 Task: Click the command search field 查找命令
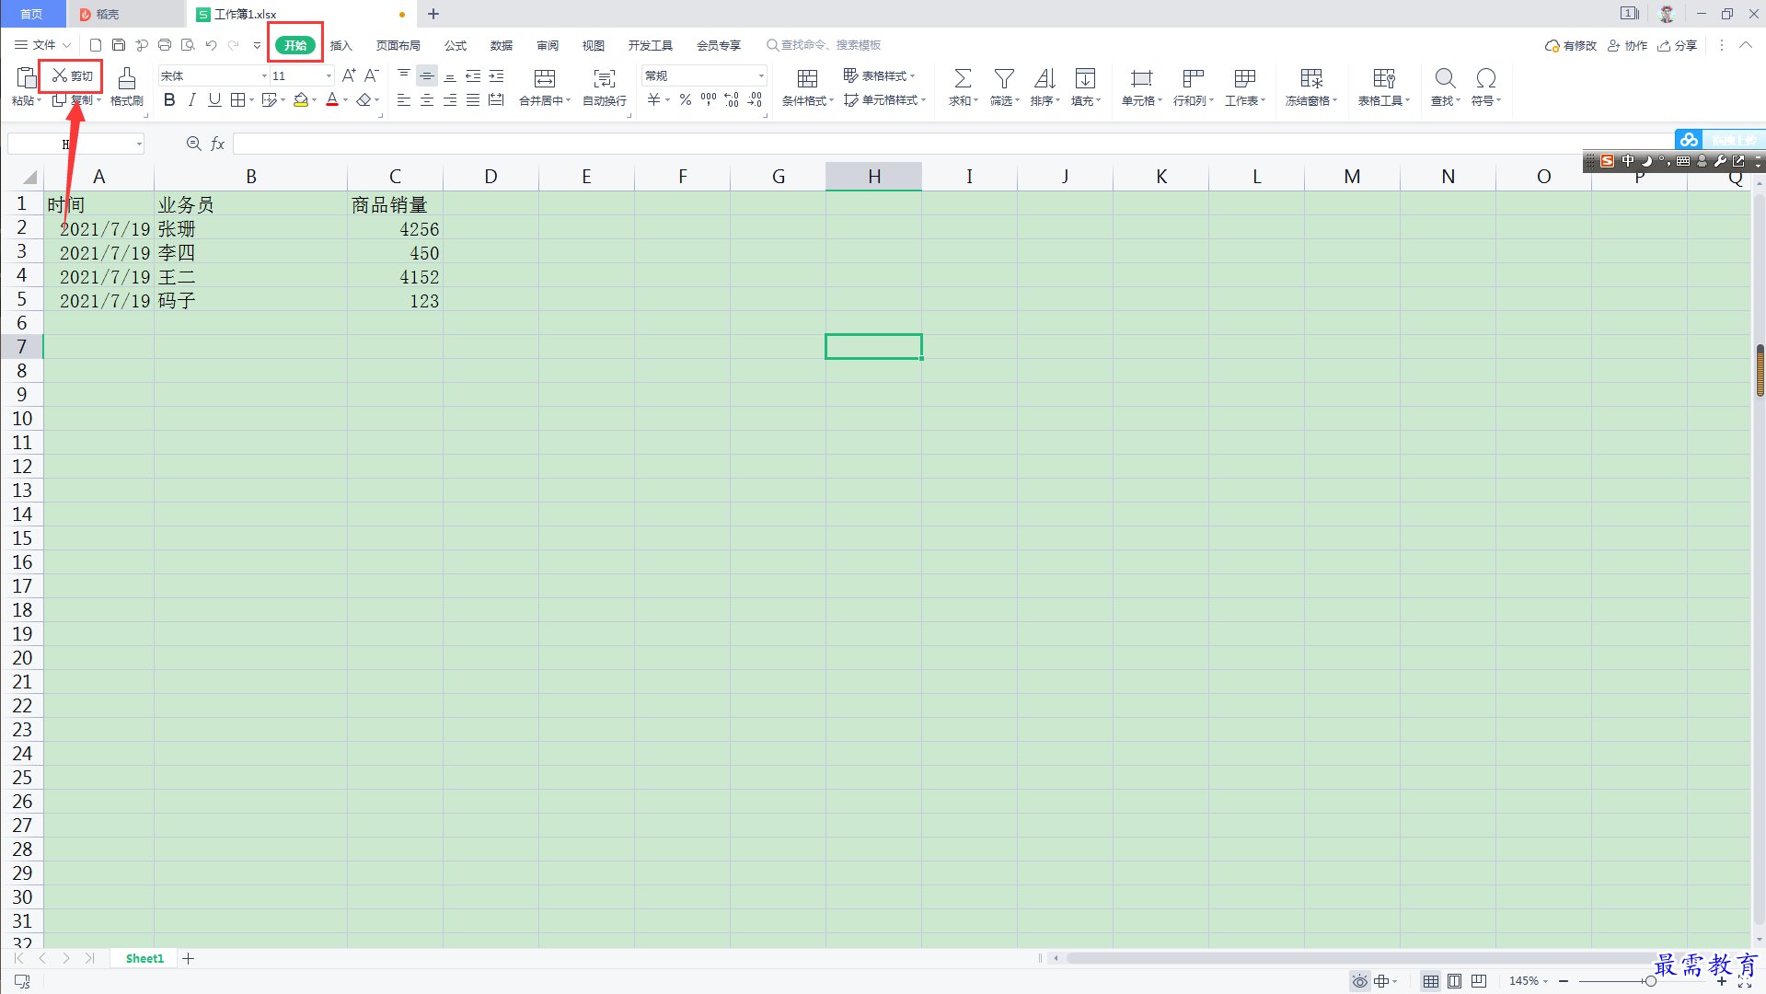point(825,45)
